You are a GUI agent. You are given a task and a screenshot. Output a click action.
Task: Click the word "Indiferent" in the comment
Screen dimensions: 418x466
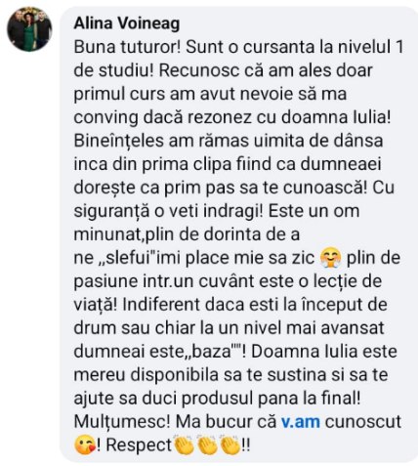pyautogui.click(x=161, y=305)
